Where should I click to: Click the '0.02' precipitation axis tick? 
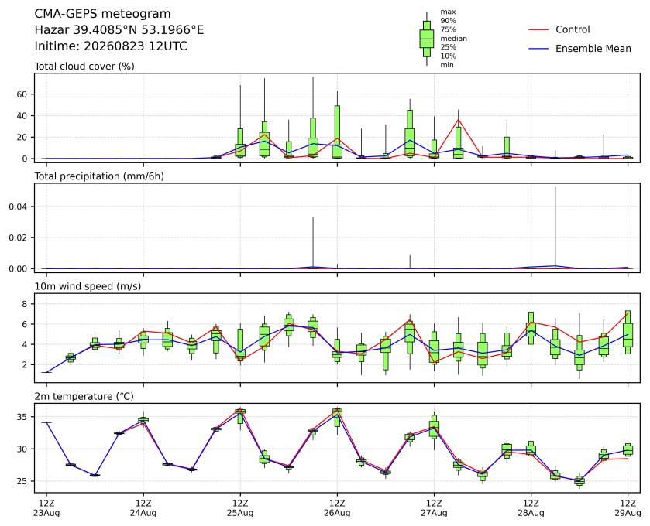coord(19,237)
